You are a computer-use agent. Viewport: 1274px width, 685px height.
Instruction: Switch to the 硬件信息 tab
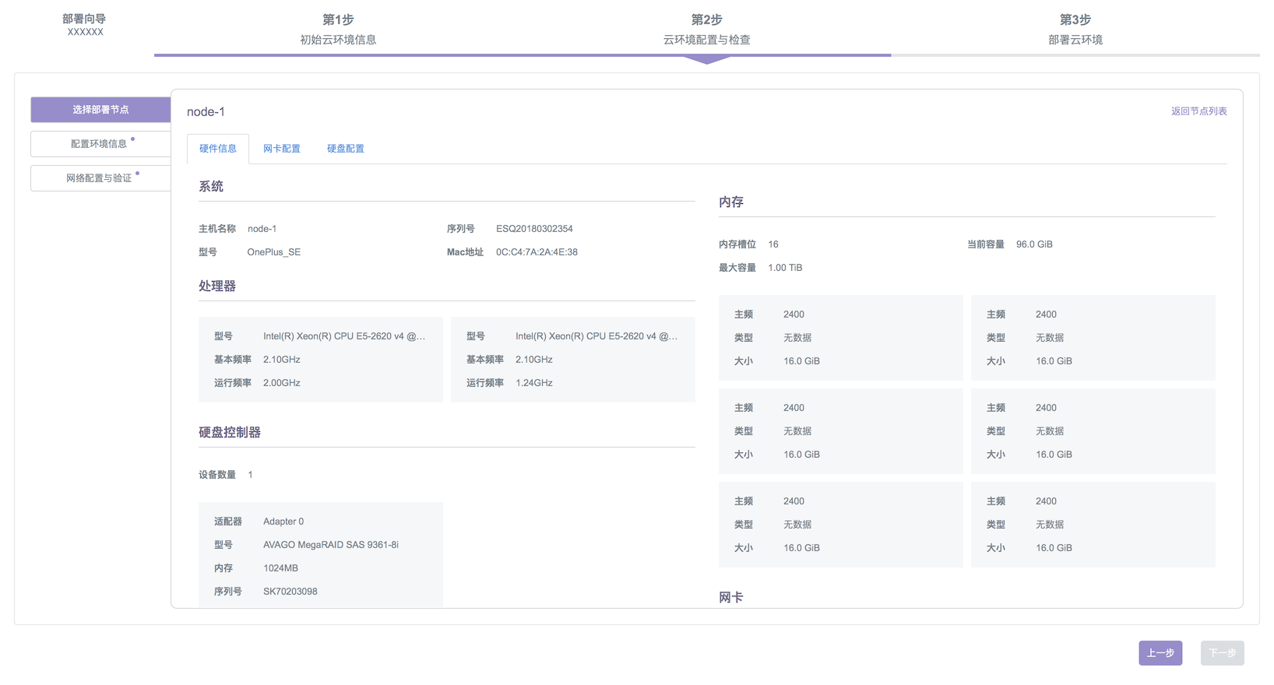coord(218,149)
